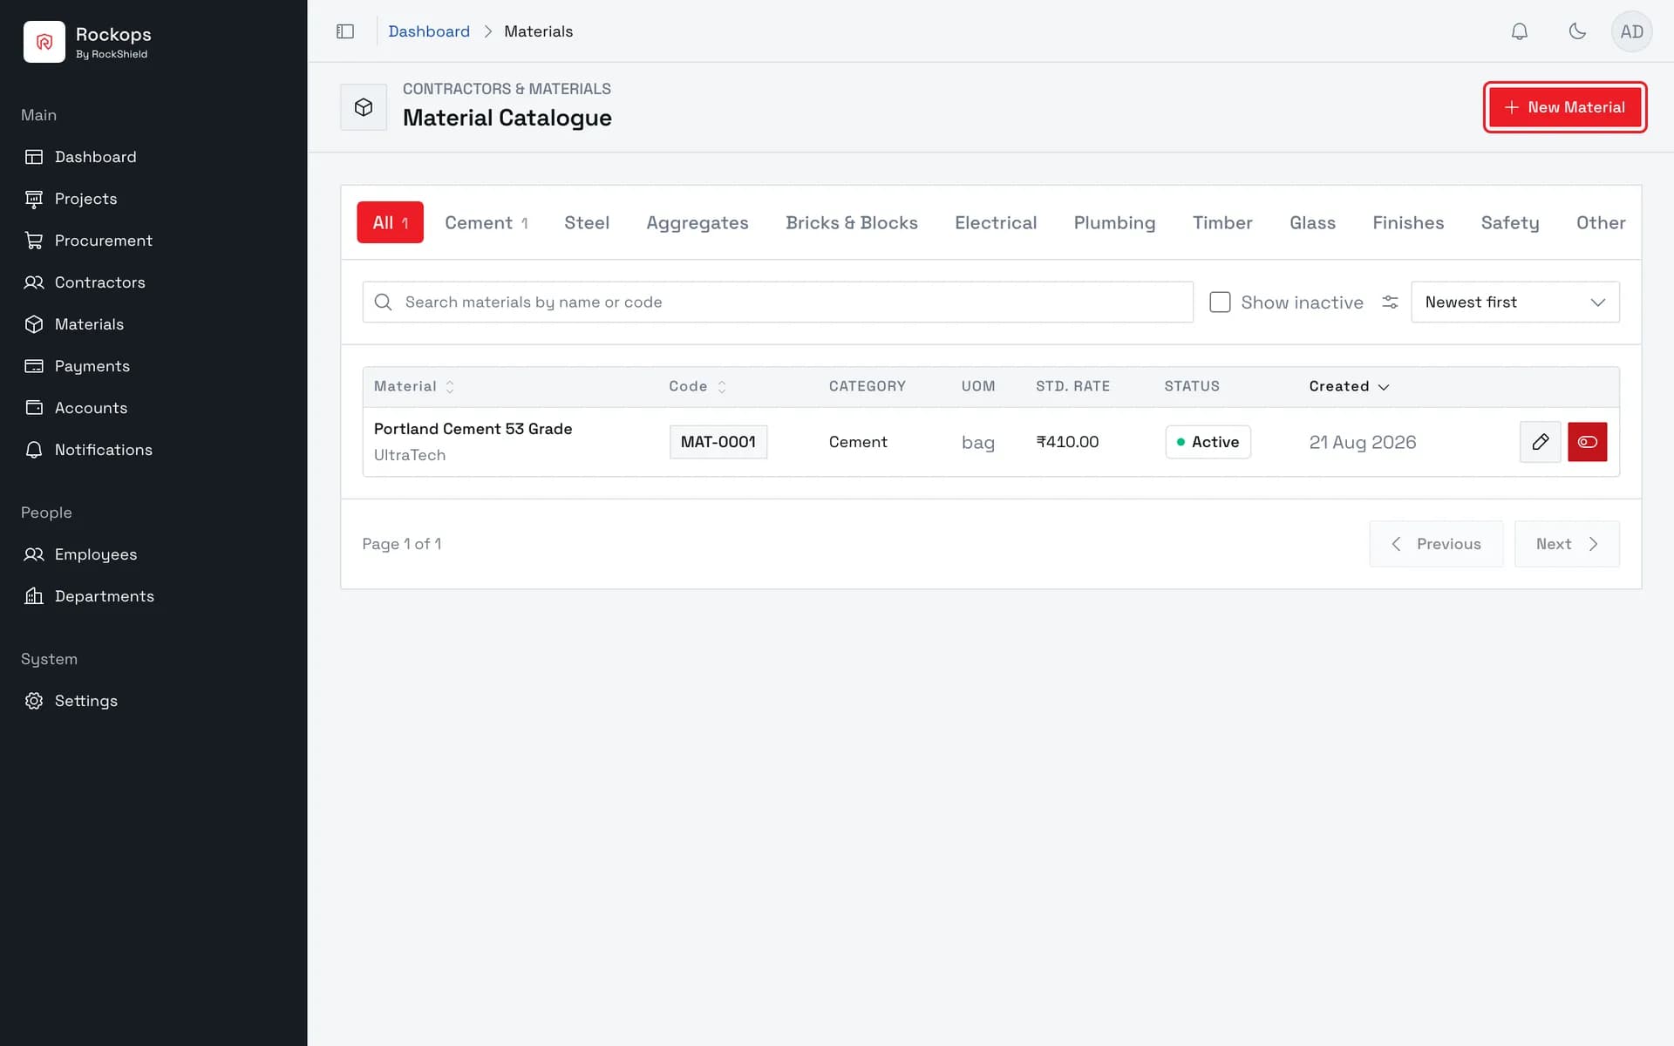
Task: Select the Other category tab
Action: tap(1601, 222)
